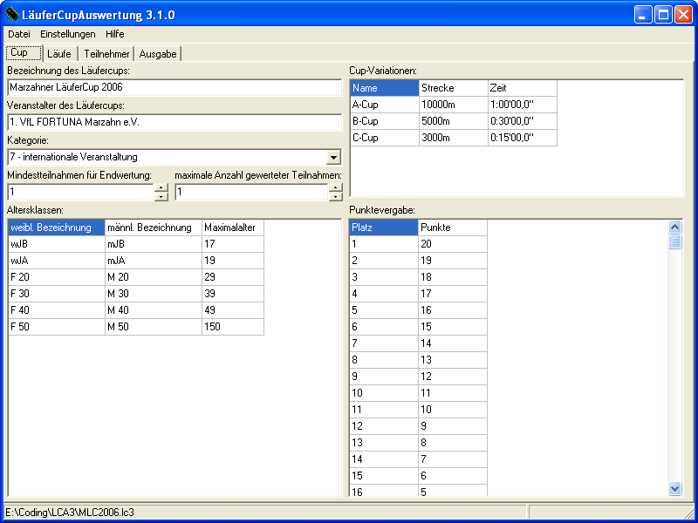Decrease the Mindestteilnahmen für Endwertung value
Image resolution: width=698 pixels, height=523 pixels.
pyautogui.click(x=161, y=197)
